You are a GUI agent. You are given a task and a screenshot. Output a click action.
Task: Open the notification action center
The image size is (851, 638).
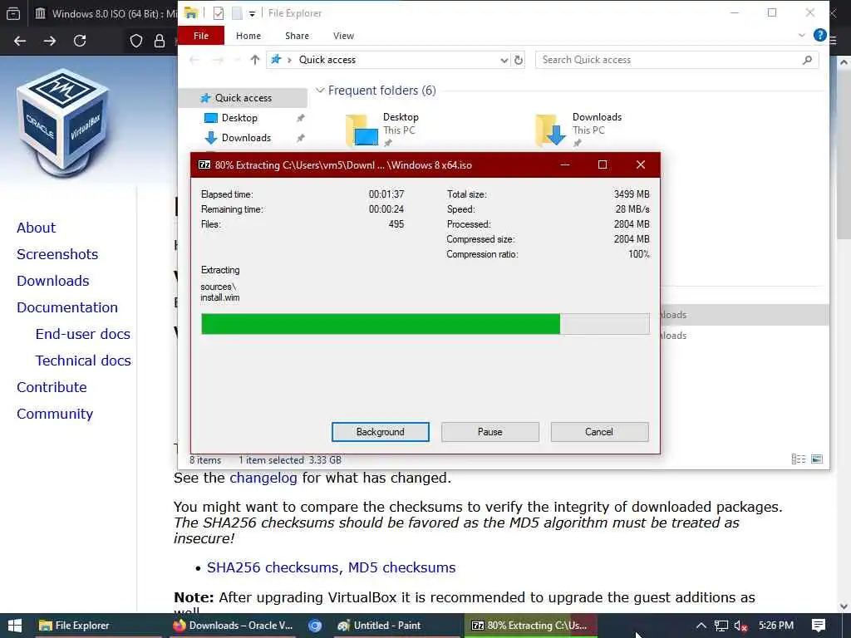pos(819,626)
